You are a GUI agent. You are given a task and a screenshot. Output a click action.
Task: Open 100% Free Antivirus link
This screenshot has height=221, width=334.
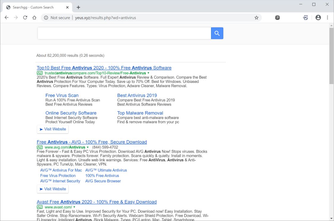click(x=102, y=176)
